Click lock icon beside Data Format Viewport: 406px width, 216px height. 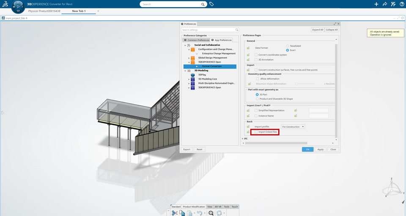coord(248,48)
